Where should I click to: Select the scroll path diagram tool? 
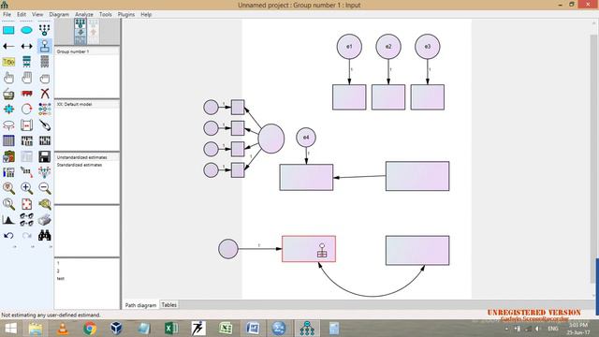click(x=26, y=125)
